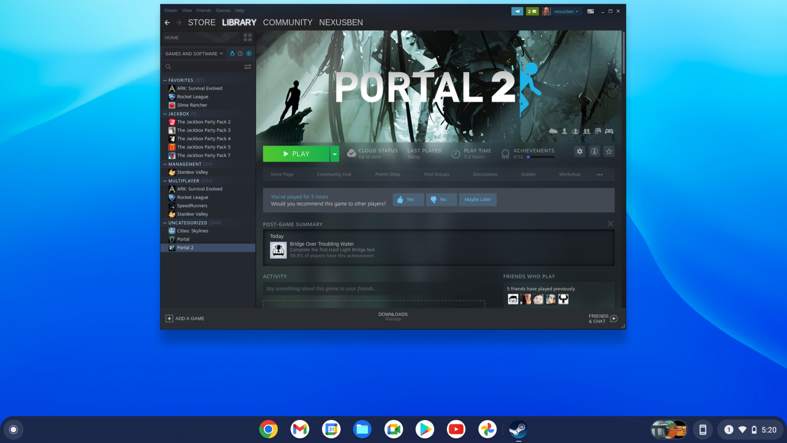The width and height of the screenshot is (787, 443).
Task: Click the achievements progress bar
Action: tap(540, 157)
